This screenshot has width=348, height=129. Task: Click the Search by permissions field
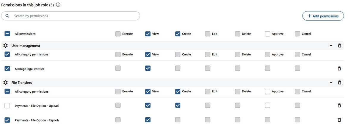coord(74,16)
